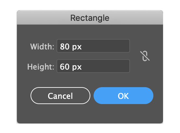Place cursor on the 80 value in Width
The height and width of the screenshot is (133, 180).
point(65,47)
